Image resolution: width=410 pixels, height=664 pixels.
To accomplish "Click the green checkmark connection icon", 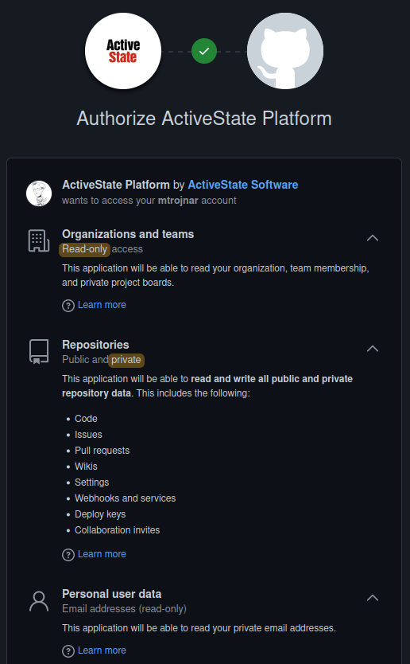I will (204, 51).
